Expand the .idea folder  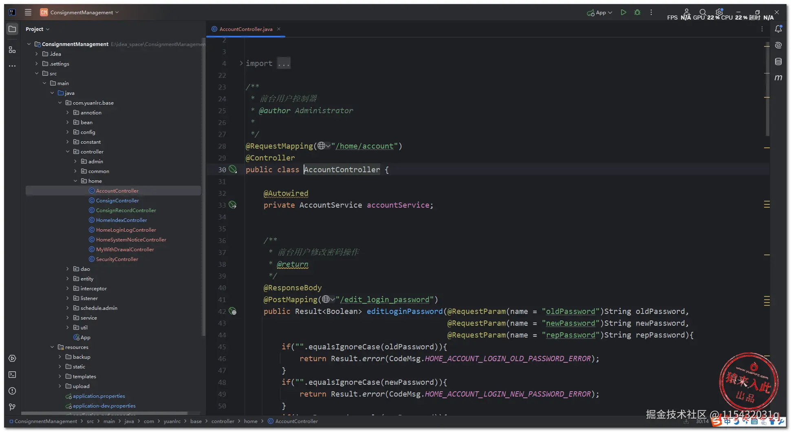37,54
